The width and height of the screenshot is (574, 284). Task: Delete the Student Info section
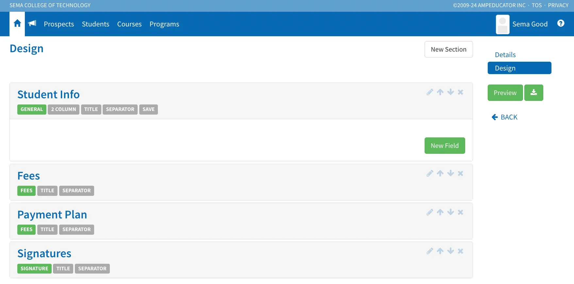click(x=460, y=92)
